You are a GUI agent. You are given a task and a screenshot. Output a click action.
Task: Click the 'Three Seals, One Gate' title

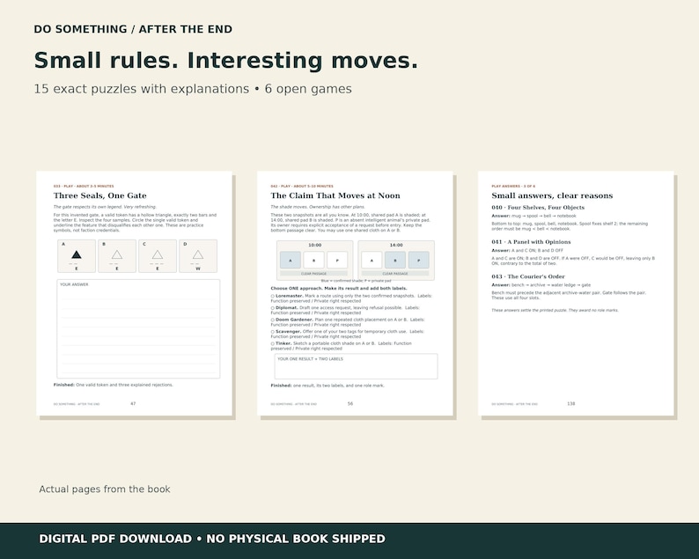(x=99, y=195)
